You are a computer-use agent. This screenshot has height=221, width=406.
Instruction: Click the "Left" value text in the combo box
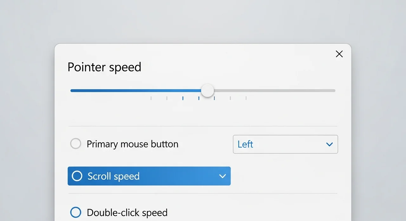pos(245,144)
